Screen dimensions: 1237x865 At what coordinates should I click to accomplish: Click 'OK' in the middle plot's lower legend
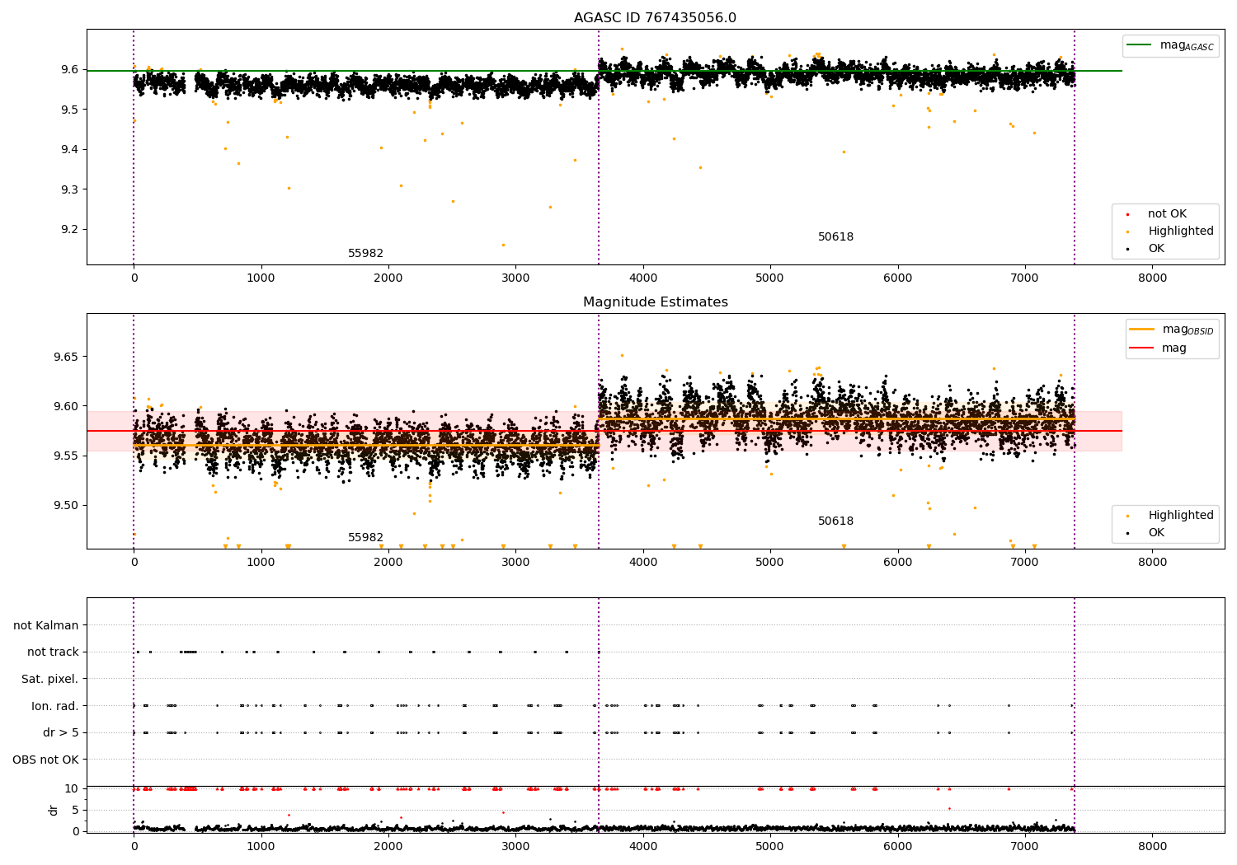(x=1156, y=533)
